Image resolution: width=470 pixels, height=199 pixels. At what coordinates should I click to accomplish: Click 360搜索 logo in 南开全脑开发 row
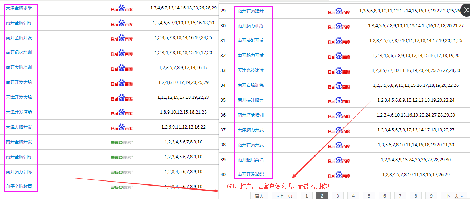pyautogui.click(x=122, y=142)
